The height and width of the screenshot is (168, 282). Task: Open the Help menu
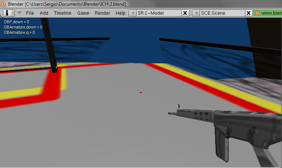tap(121, 13)
